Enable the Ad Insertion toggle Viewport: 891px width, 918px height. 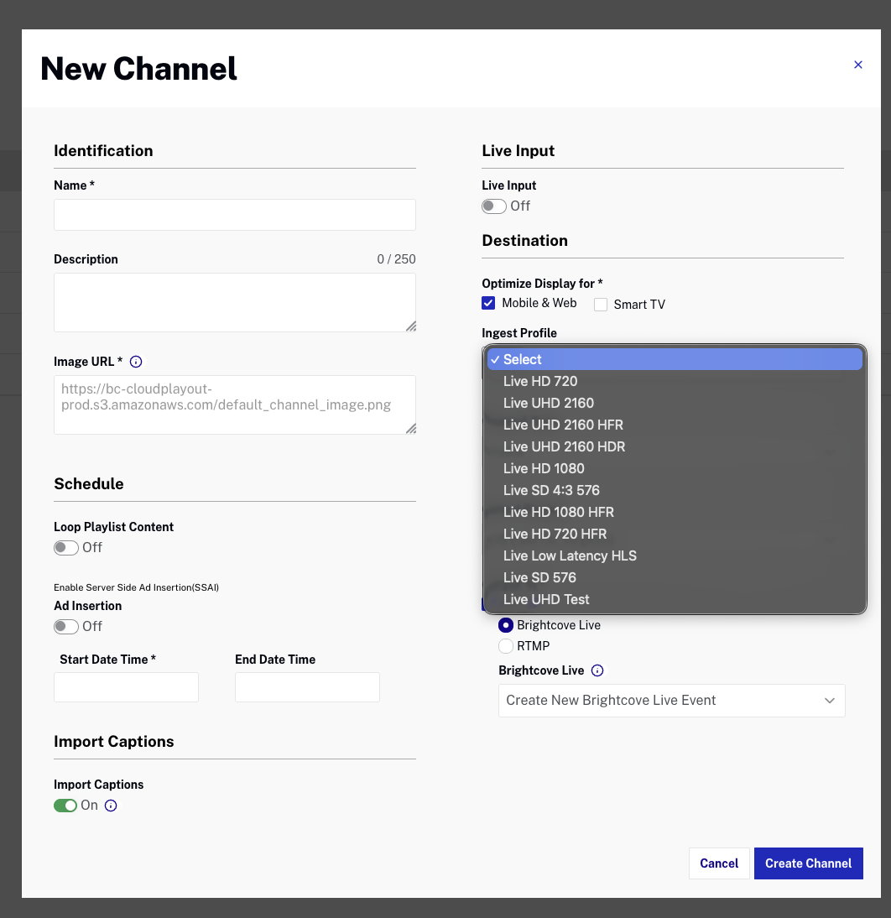65,626
